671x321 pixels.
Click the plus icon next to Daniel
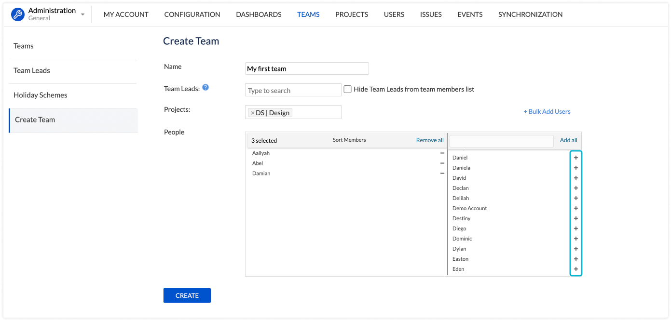[575, 158]
